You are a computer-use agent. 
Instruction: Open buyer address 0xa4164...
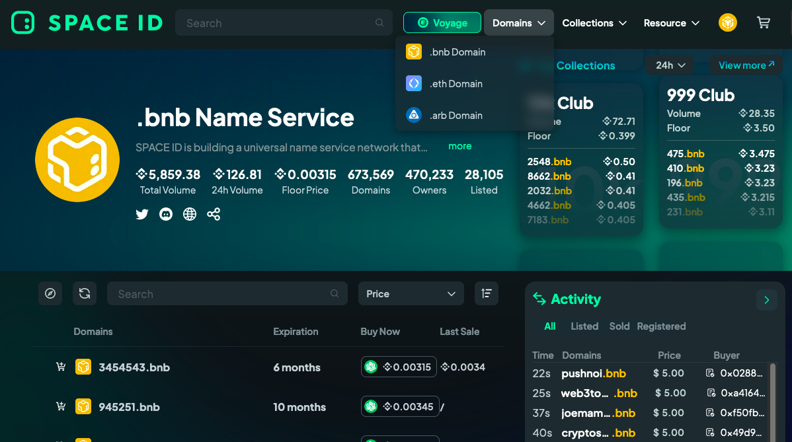point(743,392)
